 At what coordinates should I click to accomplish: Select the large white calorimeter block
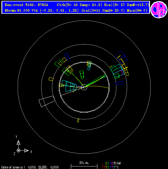coord(47,101)
